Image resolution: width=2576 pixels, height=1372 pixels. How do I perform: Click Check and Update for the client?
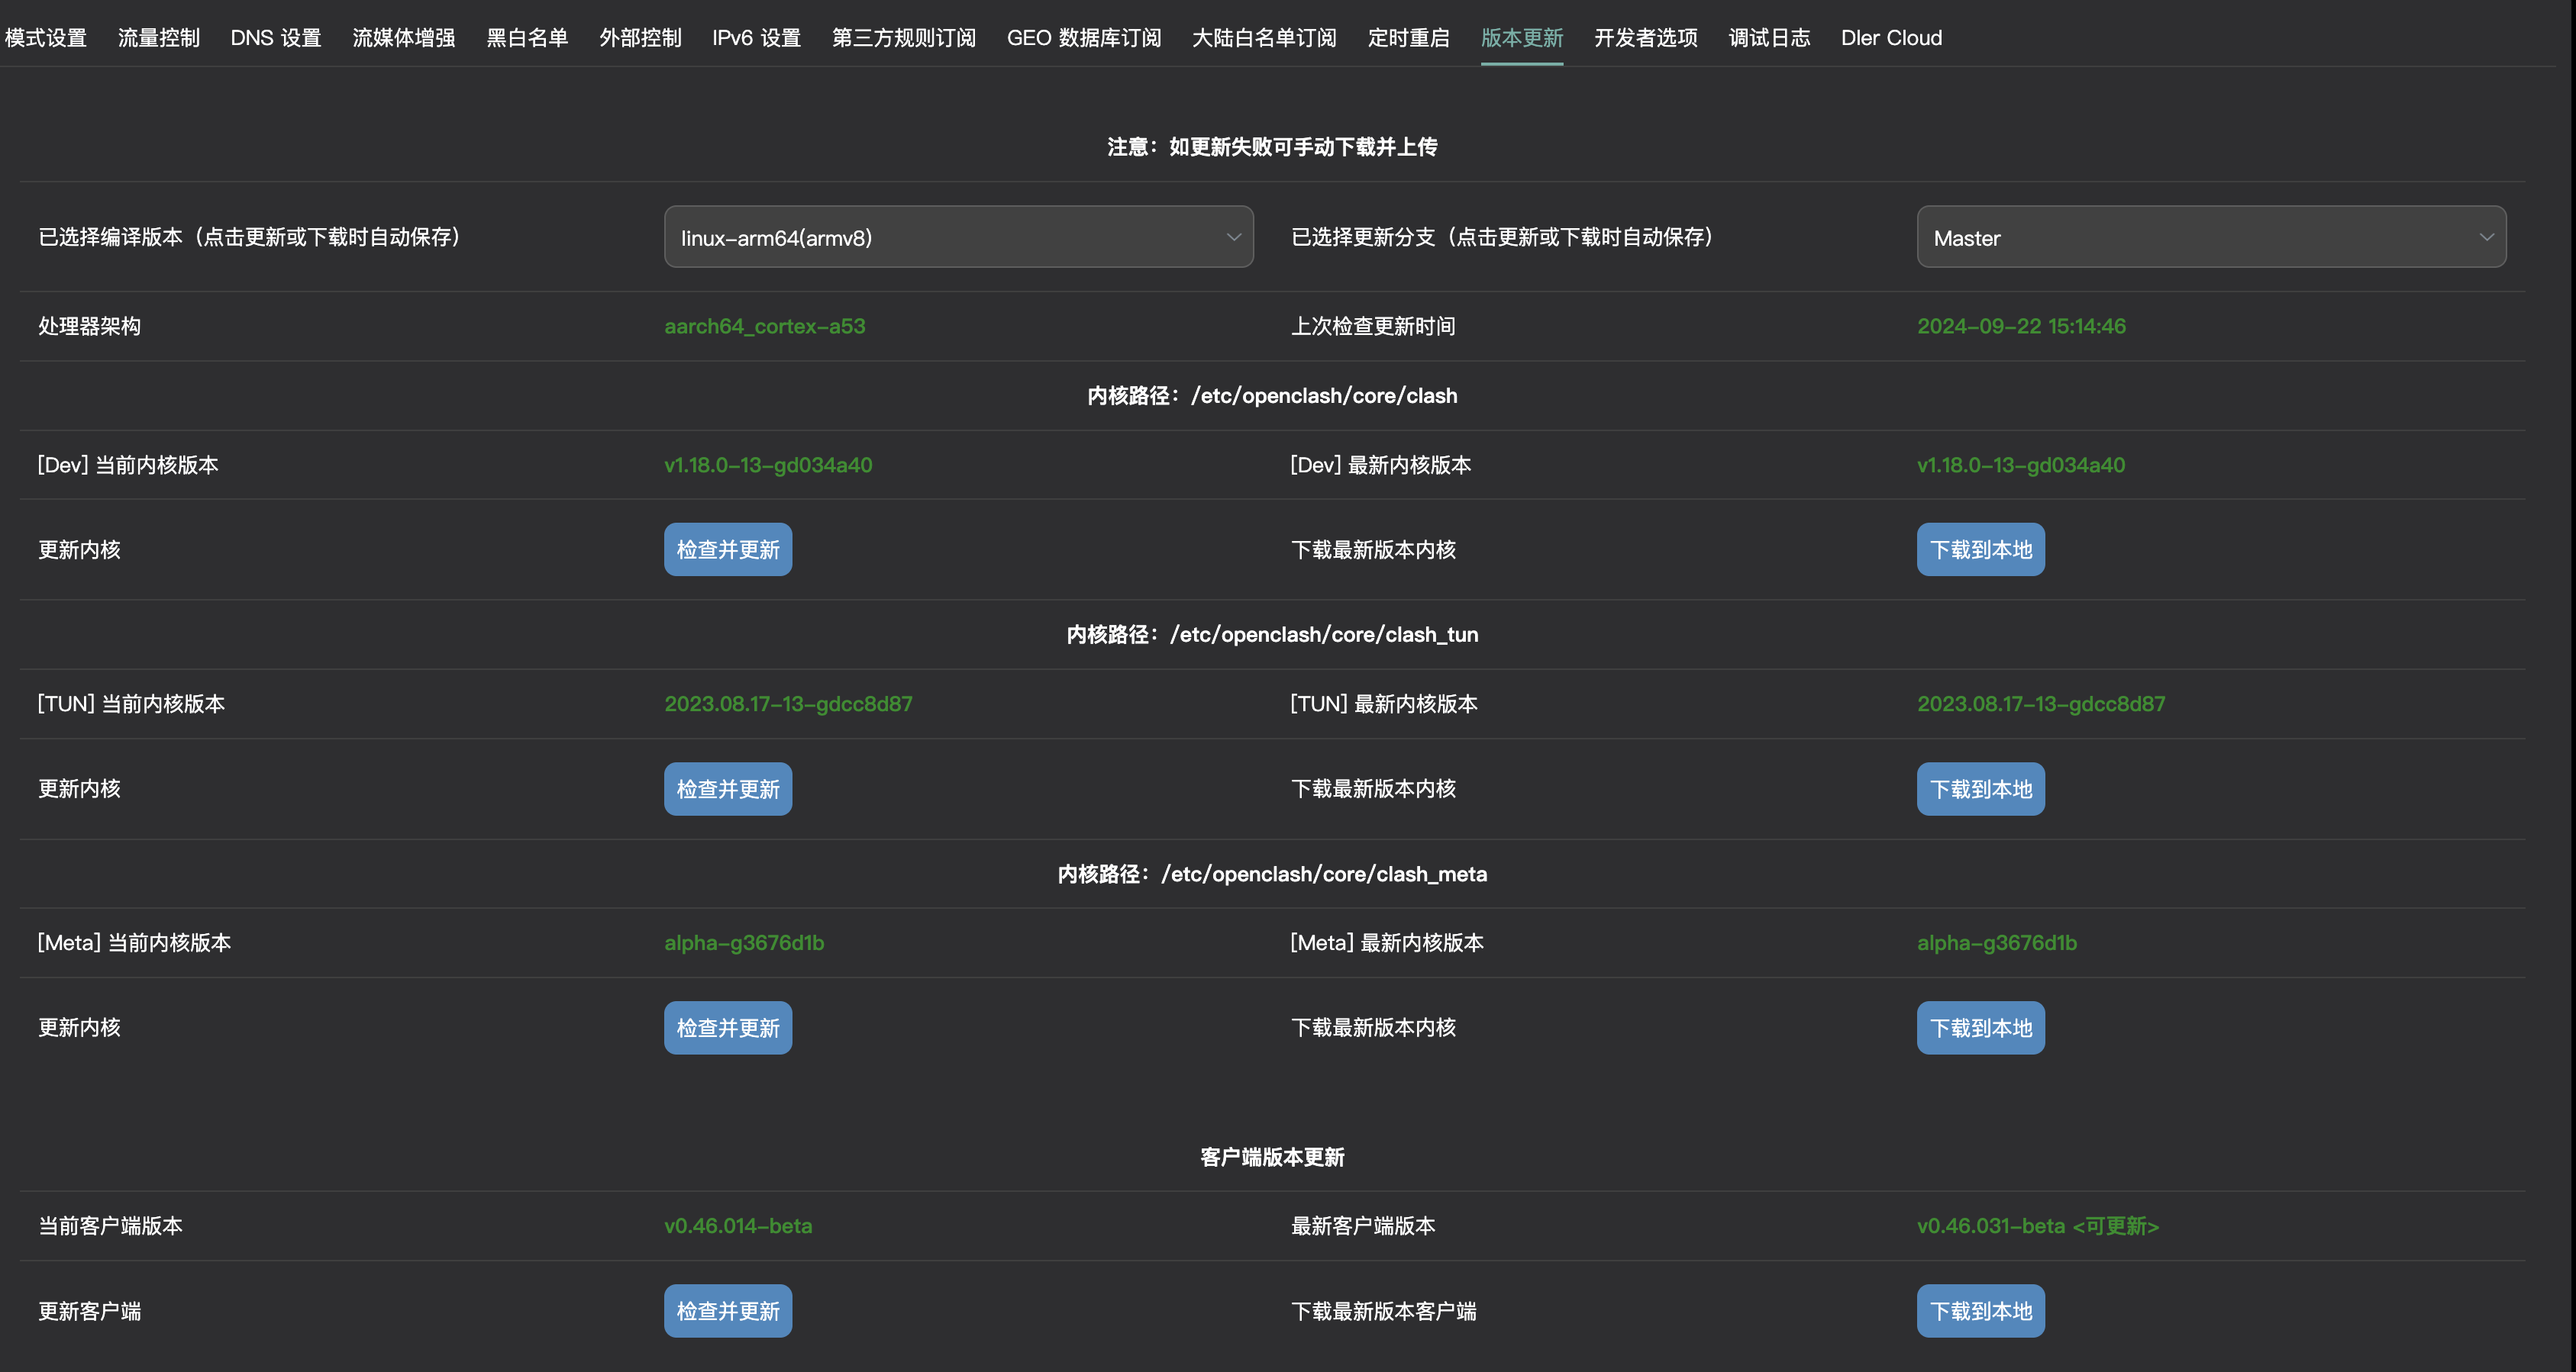[727, 1311]
